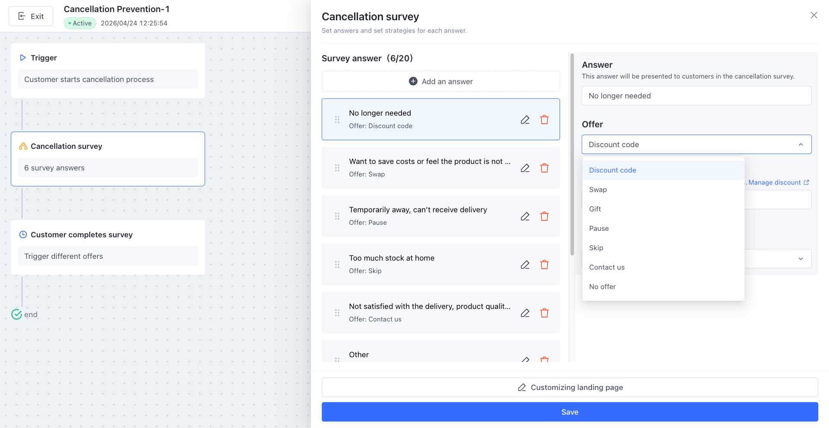Click drag handle for 'Too much stock at home'
Screen dimensions: 829x428
(x=337, y=264)
